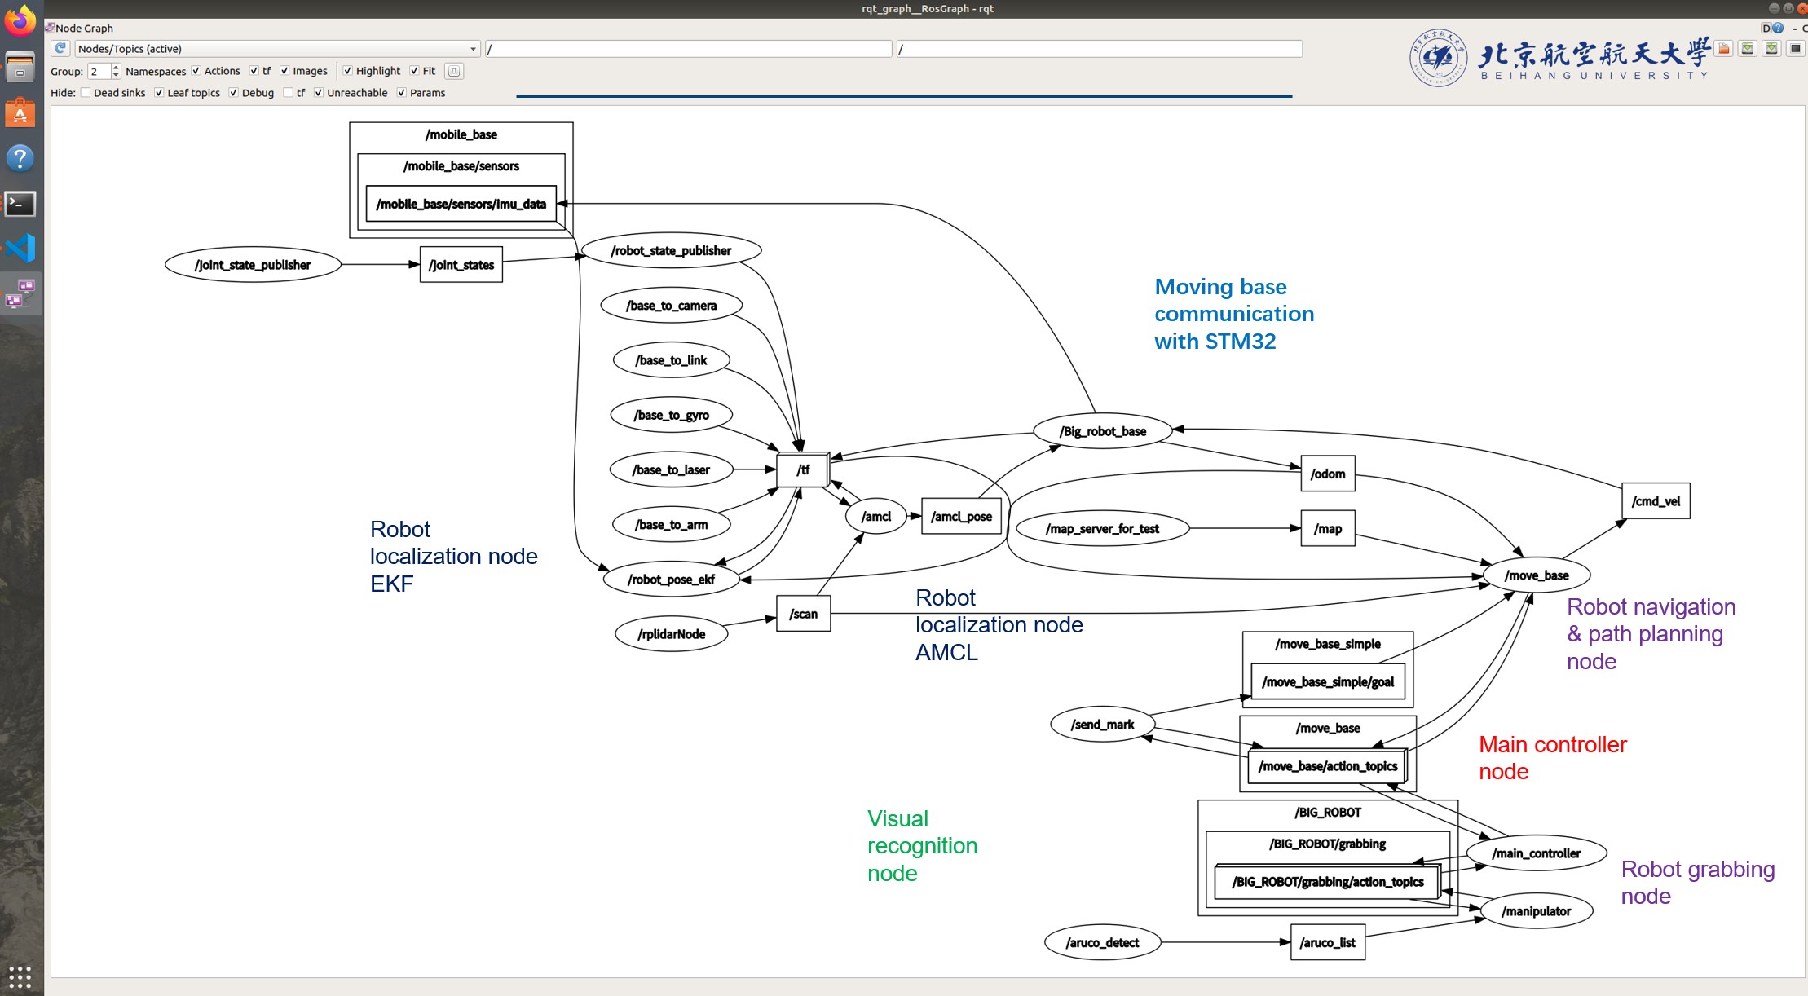Open Show Applications grid in dock

click(x=20, y=976)
